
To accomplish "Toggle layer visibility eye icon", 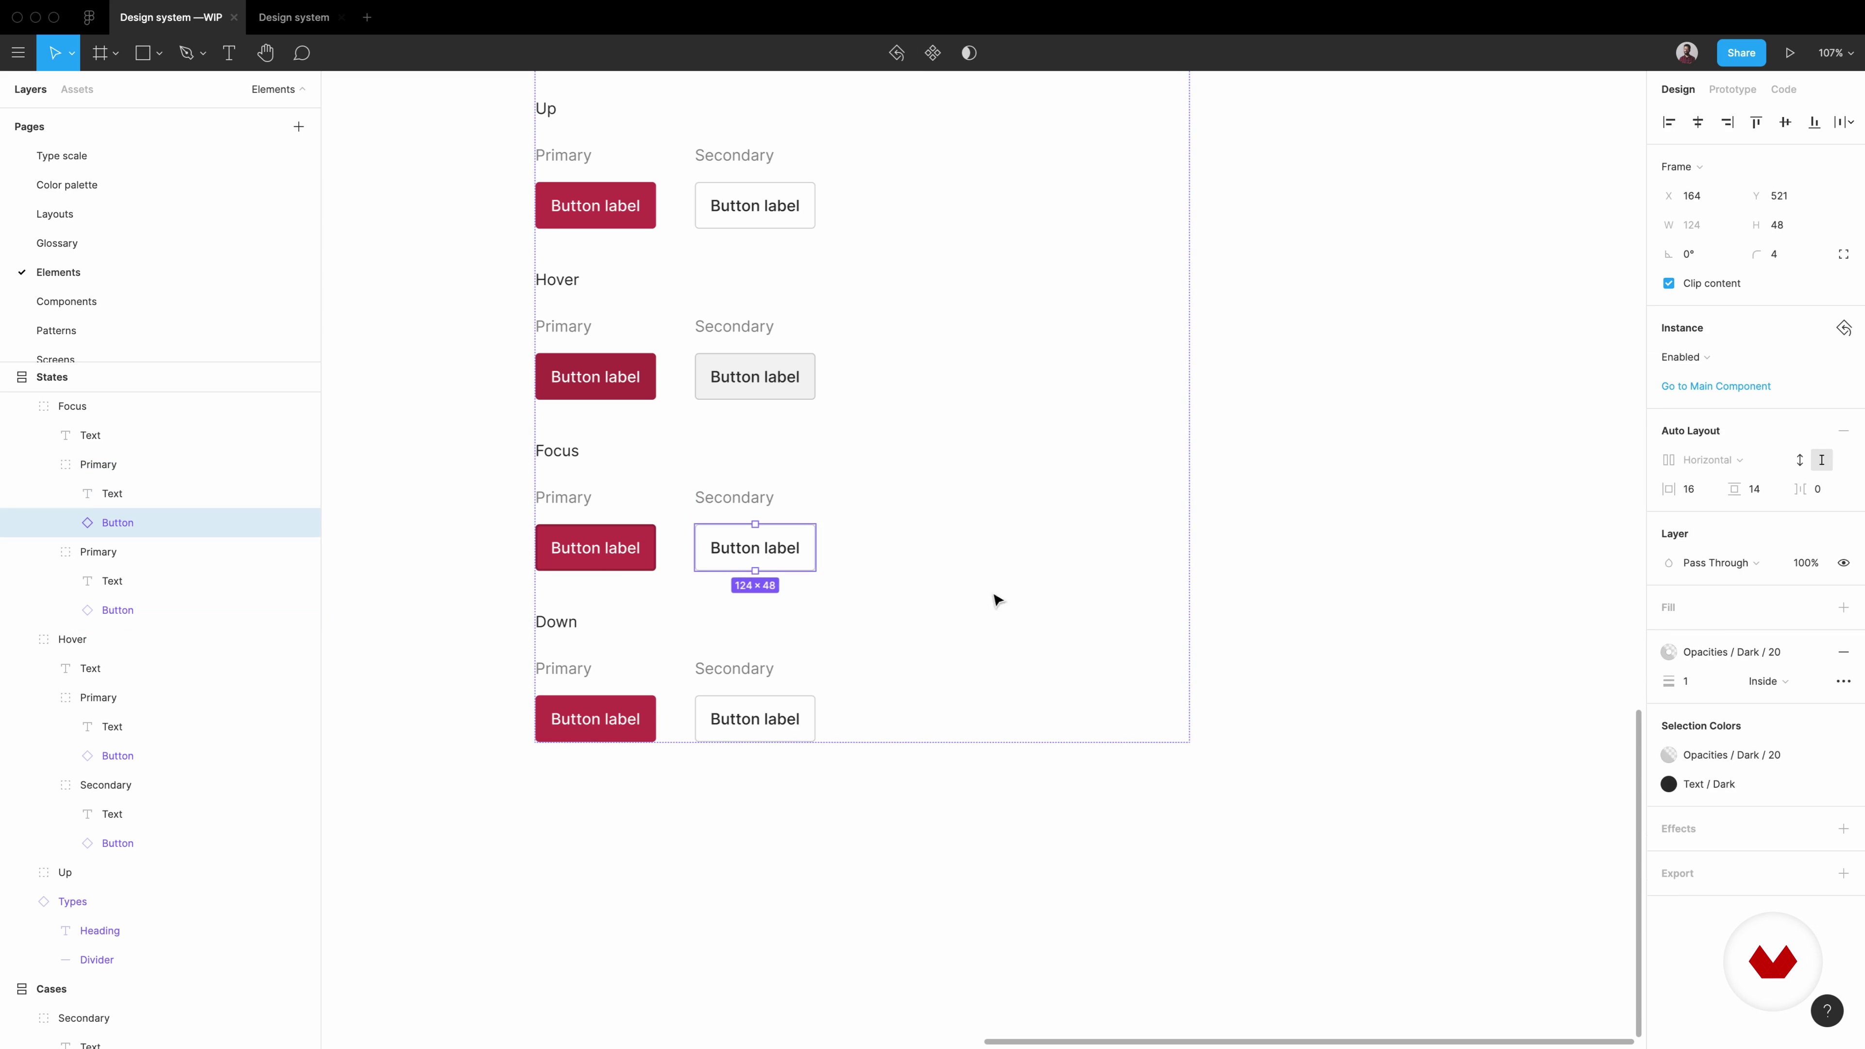I will point(1843,562).
